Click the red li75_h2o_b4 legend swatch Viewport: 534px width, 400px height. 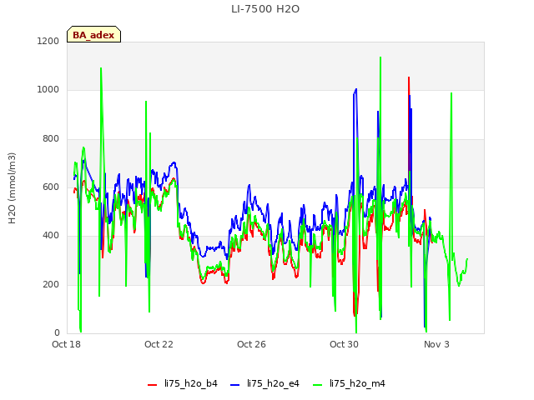tap(152, 385)
